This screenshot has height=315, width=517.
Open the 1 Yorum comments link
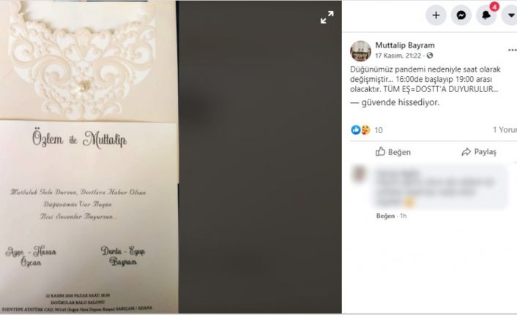click(x=505, y=130)
